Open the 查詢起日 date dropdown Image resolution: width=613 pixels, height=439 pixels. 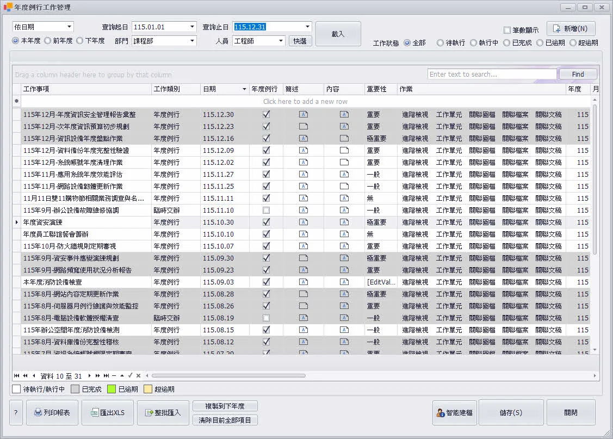click(192, 27)
